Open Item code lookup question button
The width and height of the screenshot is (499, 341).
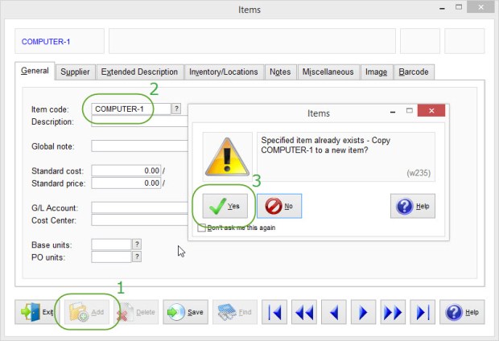(x=176, y=109)
